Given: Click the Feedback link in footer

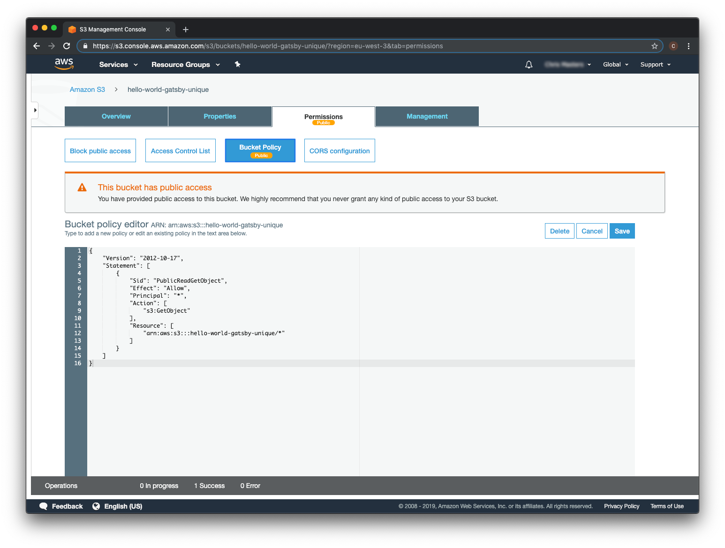Looking at the screenshot, I should pos(67,506).
